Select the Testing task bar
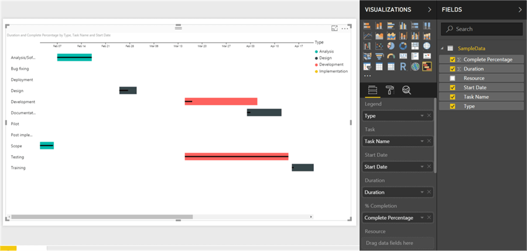The height and width of the screenshot is (251, 527). point(237,157)
